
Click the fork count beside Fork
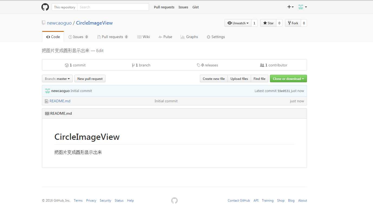tap(304, 23)
